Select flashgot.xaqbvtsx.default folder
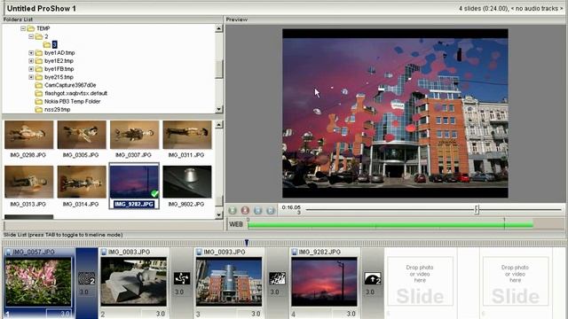The width and height of the screenshot is (568, 319). (x=75, y=93)
